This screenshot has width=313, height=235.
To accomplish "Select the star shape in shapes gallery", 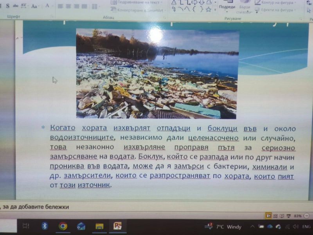I will pos(208,9).
